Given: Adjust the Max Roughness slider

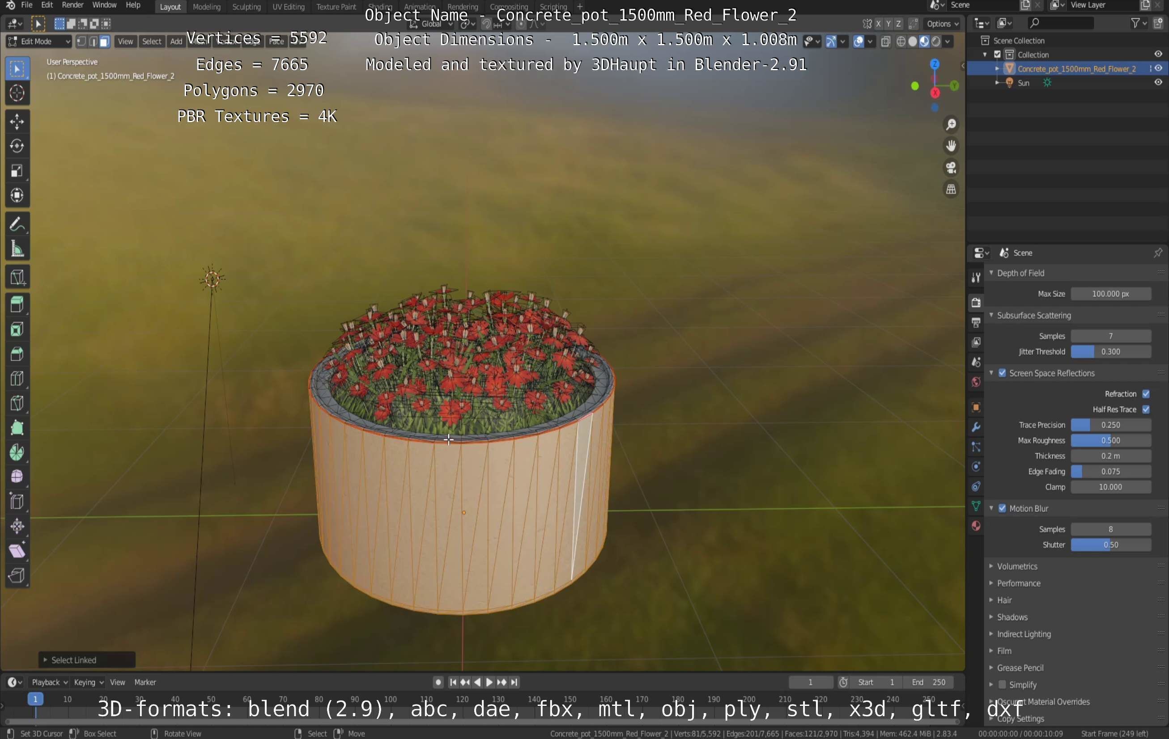Looking at the screenshot, I should point(1110,441).
